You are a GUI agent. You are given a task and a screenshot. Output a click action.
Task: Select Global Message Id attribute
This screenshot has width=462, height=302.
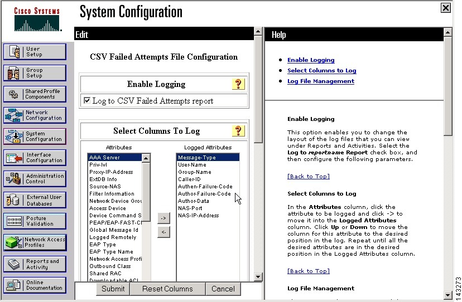(114, 230)
